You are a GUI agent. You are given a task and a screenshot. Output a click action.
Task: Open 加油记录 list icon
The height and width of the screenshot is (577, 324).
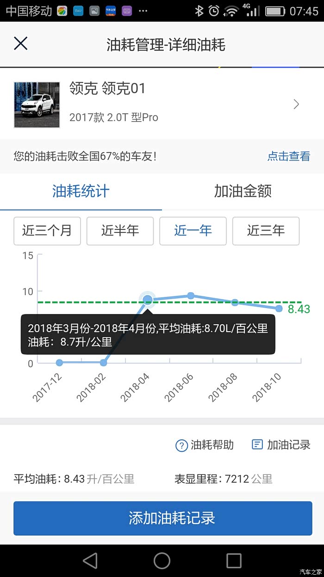tap(257, 444)
